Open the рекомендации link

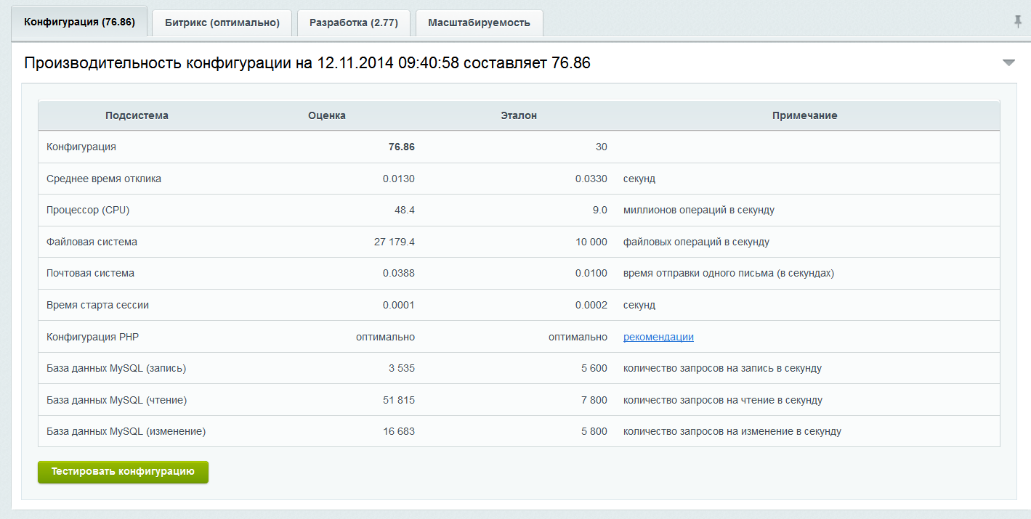pos(658,337)
